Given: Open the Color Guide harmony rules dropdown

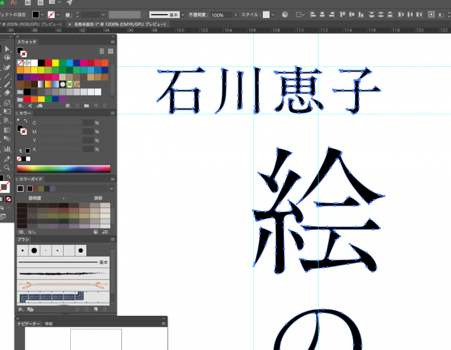Looking at the screenshot, I should pos(111,188).
